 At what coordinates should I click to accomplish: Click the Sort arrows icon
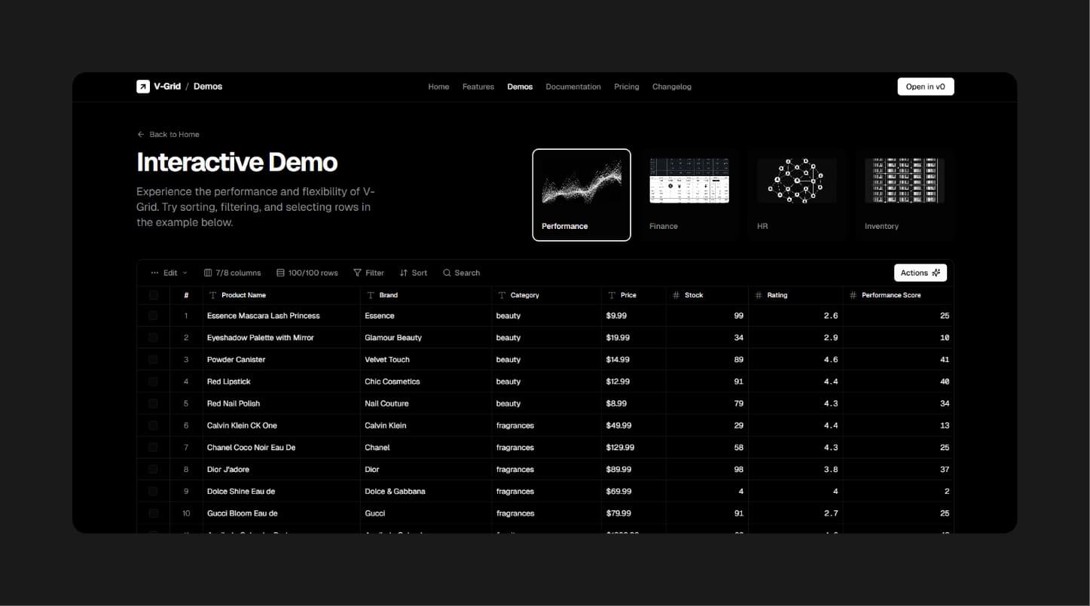[404, 273]
